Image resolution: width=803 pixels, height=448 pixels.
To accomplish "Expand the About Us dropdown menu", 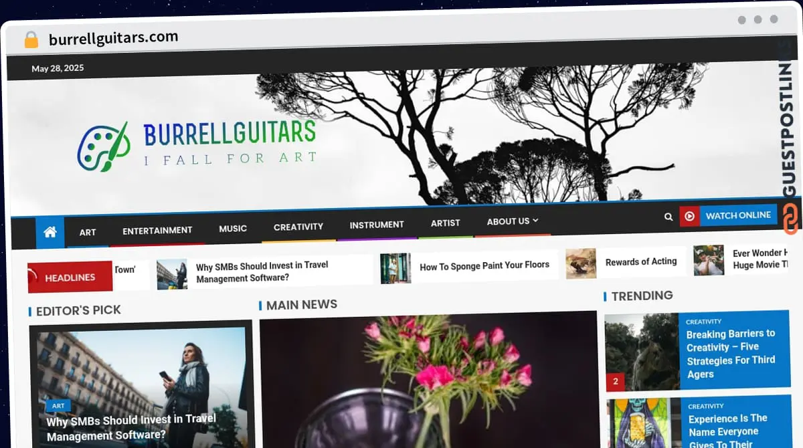I will [513, 221].
